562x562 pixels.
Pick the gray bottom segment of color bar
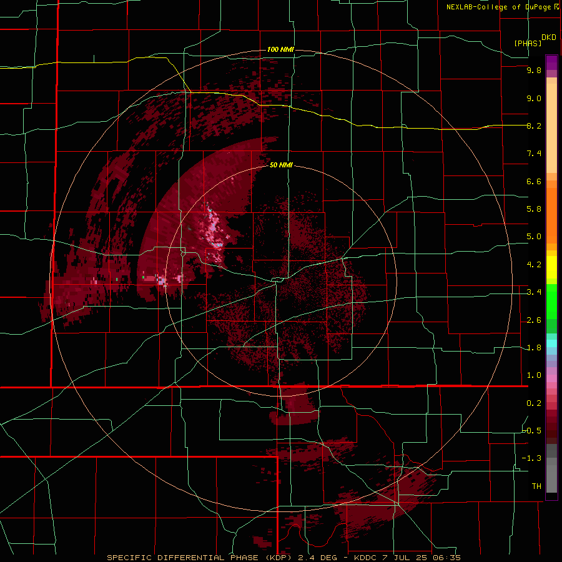(551, 478)
